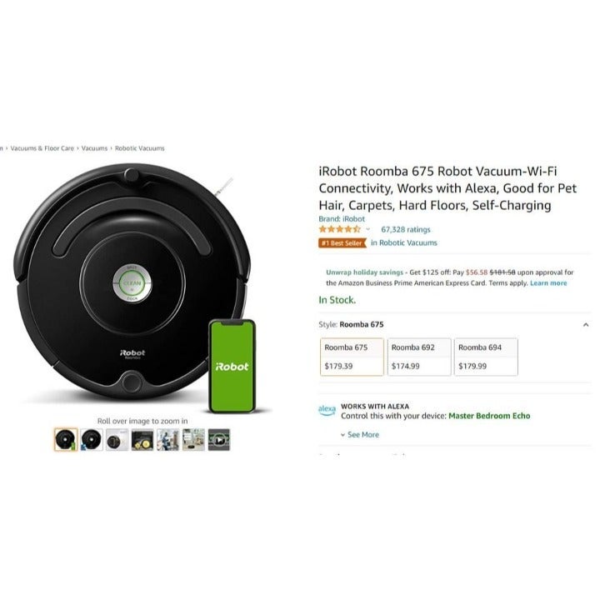This screenshot has height=600, width=600.
Task: Choose the Roomba 692 style option
Action: coord(419,357)
